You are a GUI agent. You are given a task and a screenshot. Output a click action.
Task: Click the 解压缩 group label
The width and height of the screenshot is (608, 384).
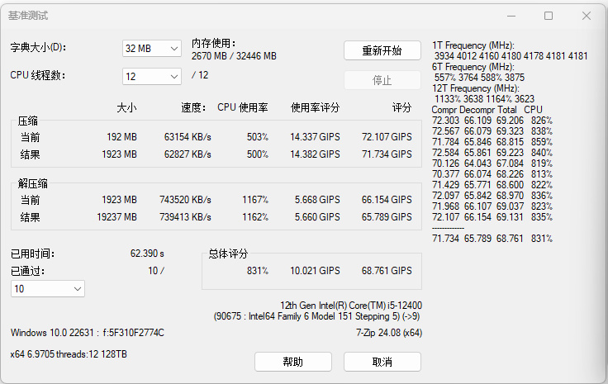click(x=33, y=183)
